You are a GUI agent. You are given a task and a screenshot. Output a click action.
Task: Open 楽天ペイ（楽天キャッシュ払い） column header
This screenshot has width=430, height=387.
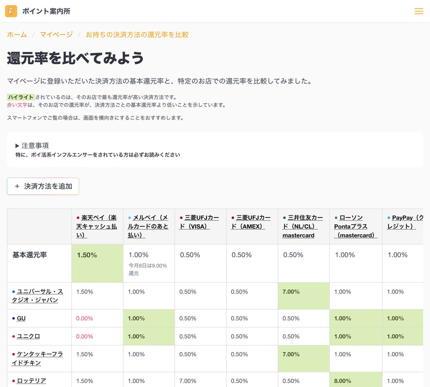[x=96, y=226]
